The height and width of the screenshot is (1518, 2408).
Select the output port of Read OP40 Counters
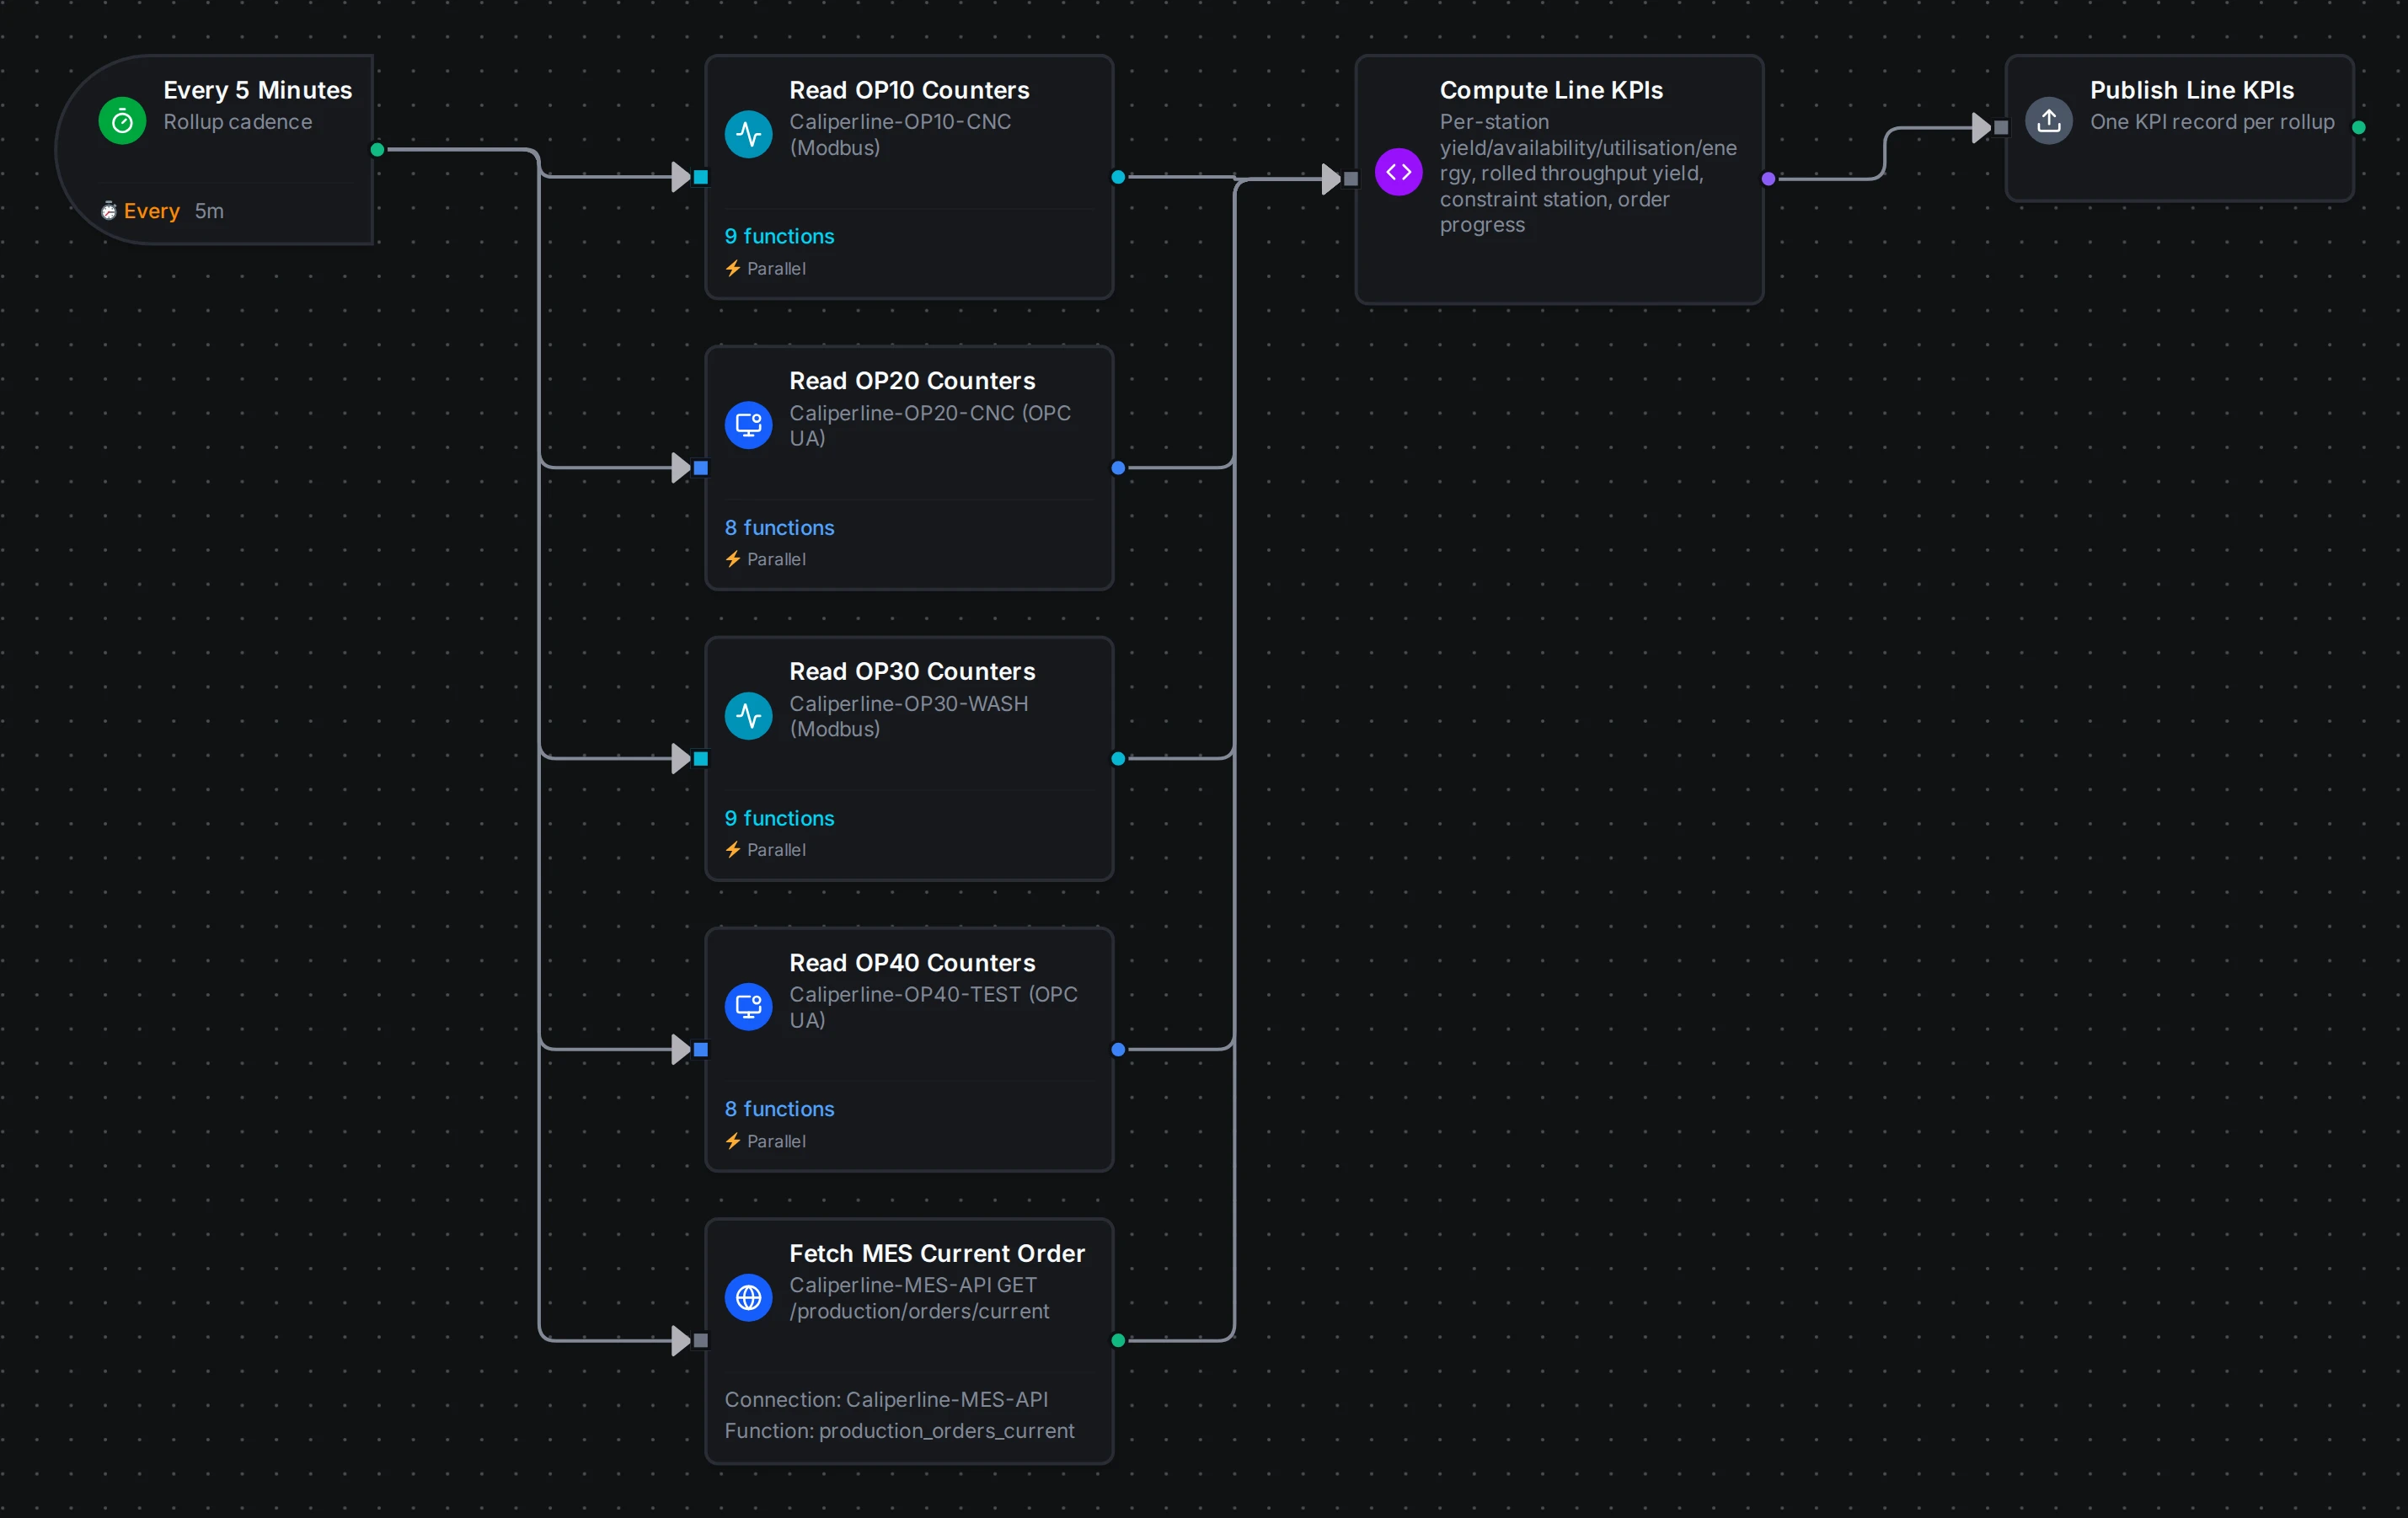point(1118,1050)
